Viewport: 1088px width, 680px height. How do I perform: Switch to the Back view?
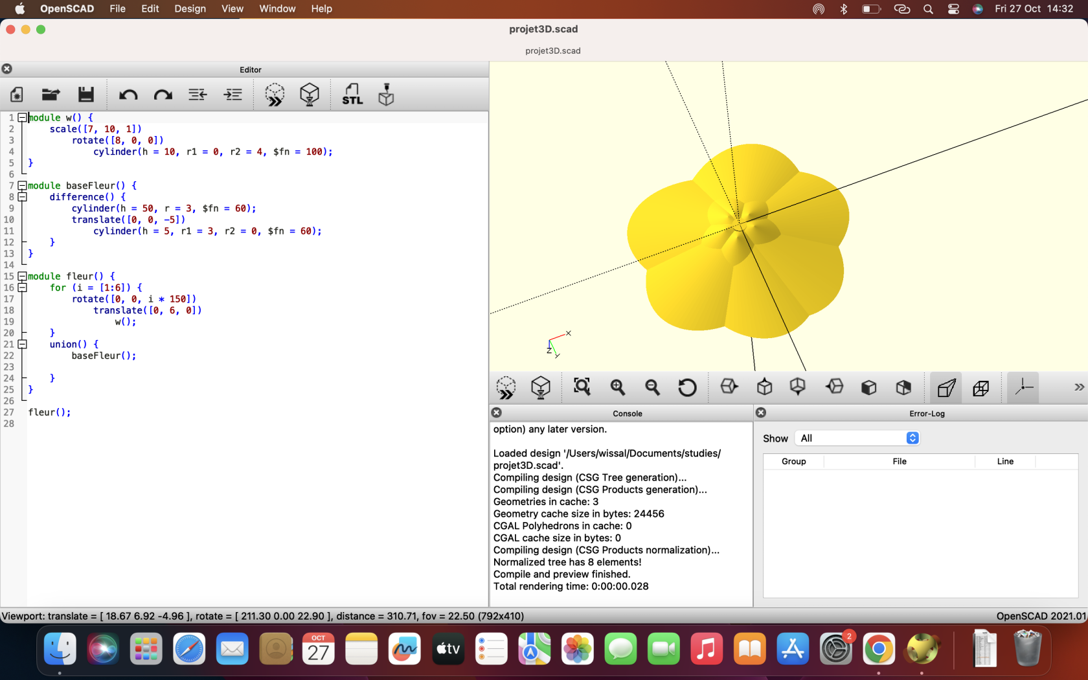tap(903, 387)
